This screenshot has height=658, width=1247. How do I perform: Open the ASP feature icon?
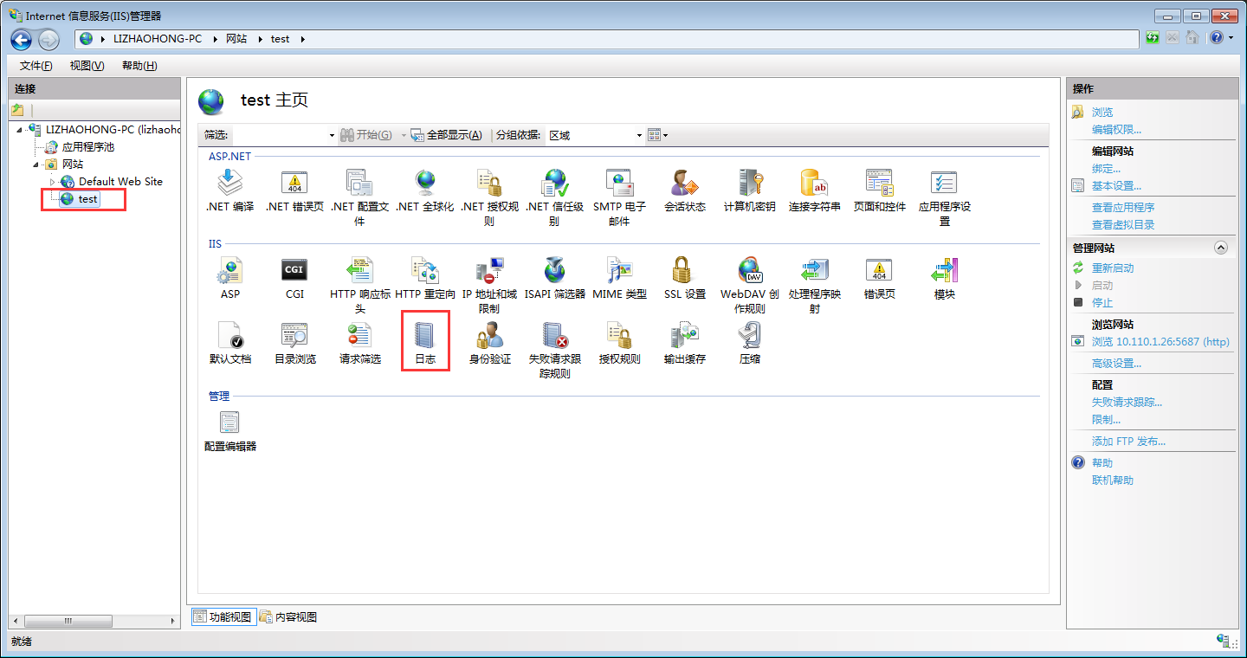click(x=229, y=278)
